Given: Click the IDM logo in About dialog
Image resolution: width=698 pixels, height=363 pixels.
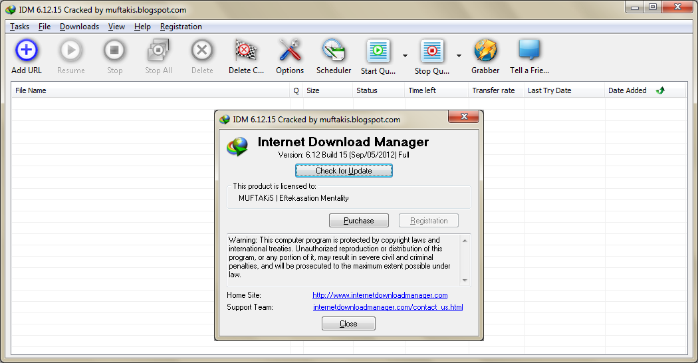Looking at the screenshot, I should tap(237, 147).
